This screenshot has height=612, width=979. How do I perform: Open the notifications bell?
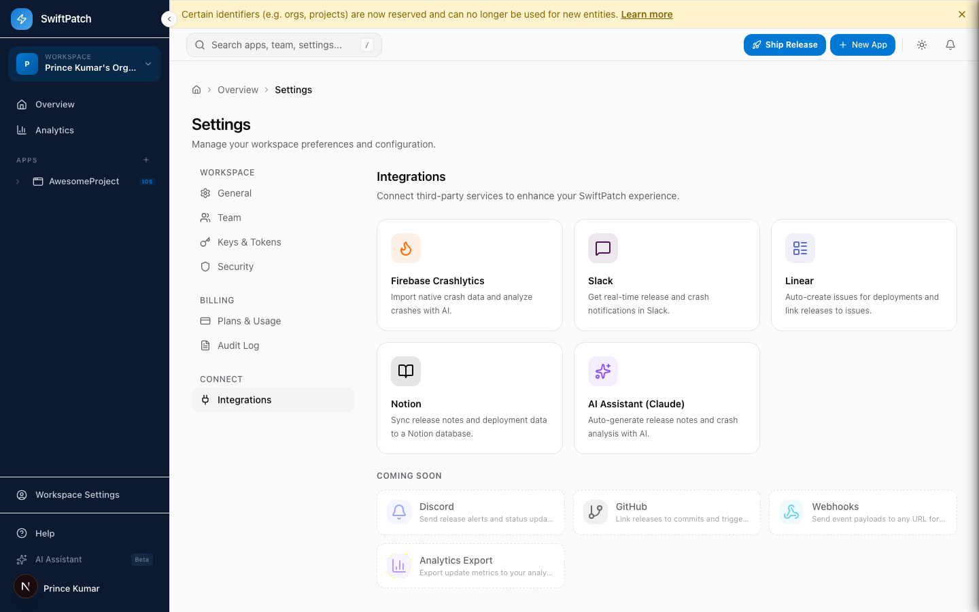pos(950,44)
